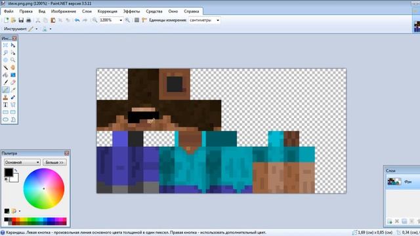Select the Recolor tool
Screen dimensions: 420x236
tap(13, 98)
